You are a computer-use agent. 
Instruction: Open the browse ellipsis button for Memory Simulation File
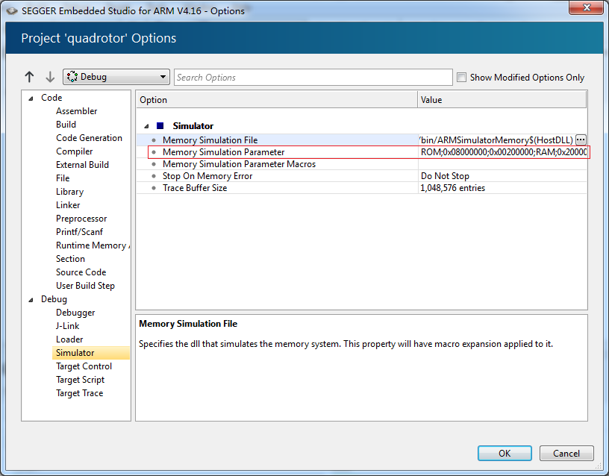click(581, 140)
